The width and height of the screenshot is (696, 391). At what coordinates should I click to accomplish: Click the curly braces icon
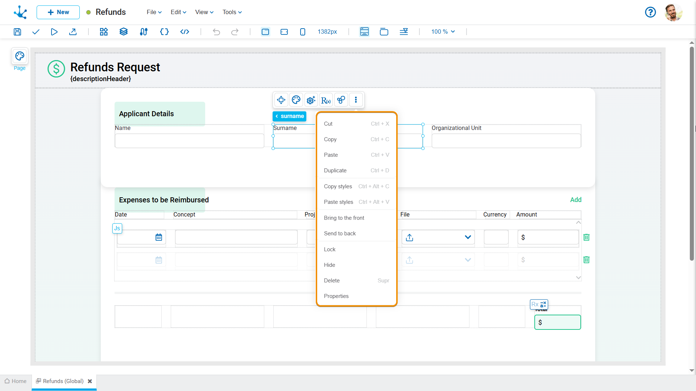(x=164, y=32)
